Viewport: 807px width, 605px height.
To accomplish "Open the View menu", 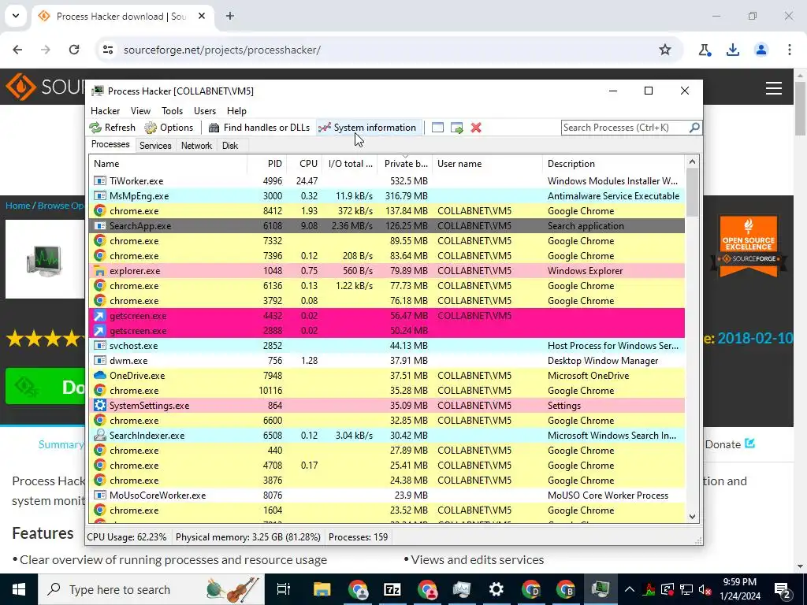I will (x=140, y=110).
